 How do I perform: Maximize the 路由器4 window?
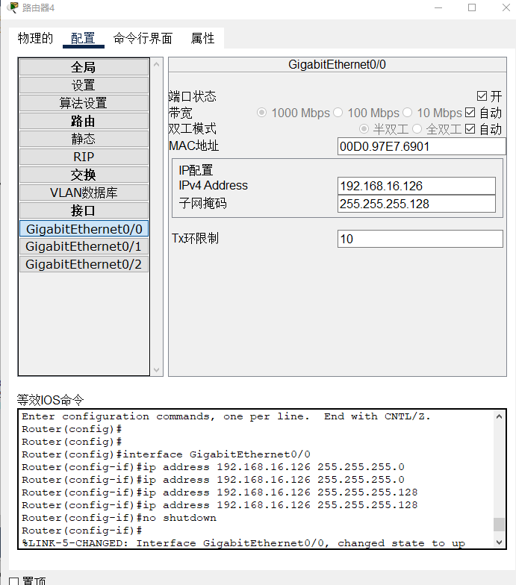click(x=472, y=7)
